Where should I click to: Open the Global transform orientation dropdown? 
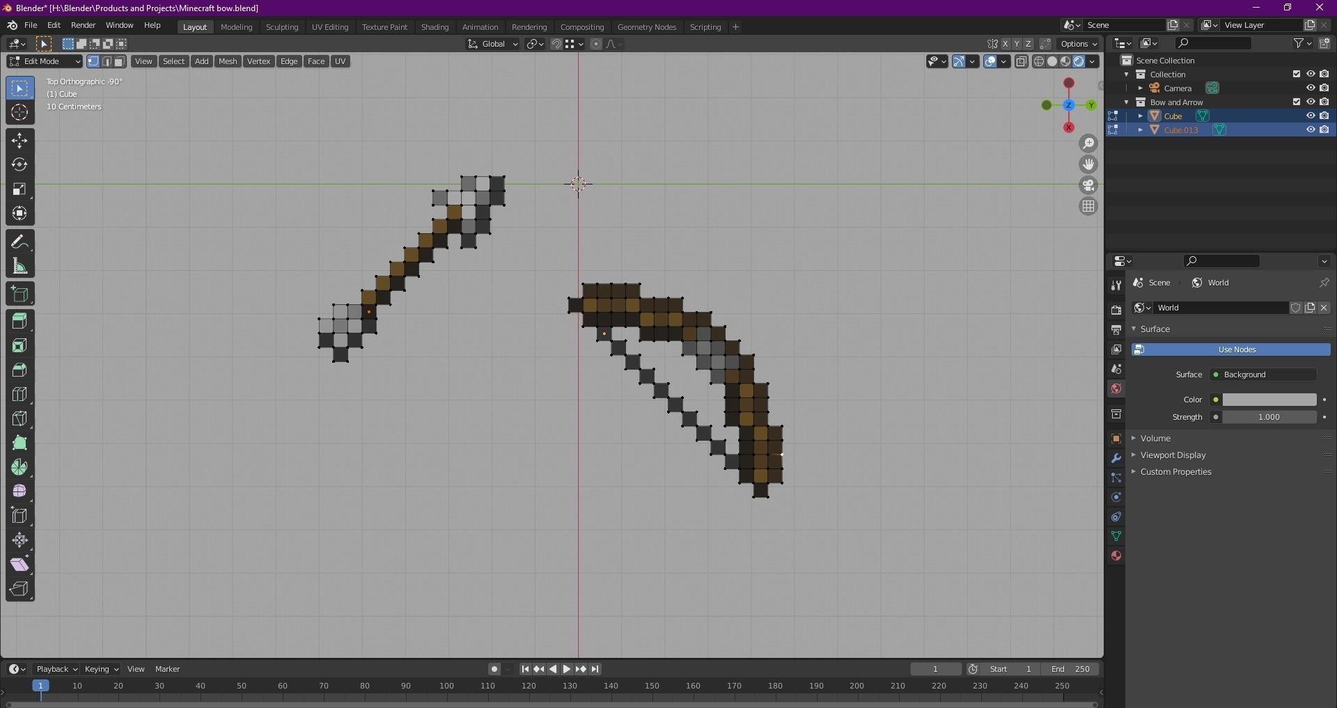coord(493,44)
